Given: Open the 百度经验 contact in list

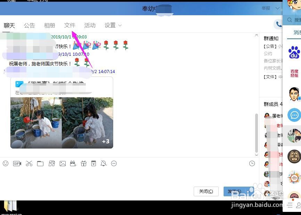Looking at the screenshot, I should pos(294,73).
